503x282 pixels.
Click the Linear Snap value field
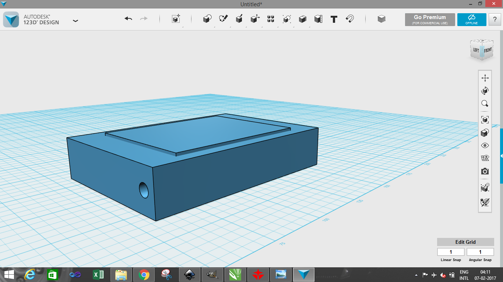451,252
